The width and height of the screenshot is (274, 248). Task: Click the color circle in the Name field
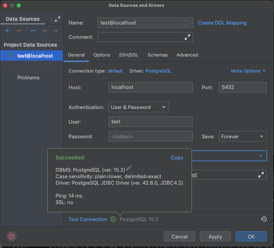click(186, 23)
